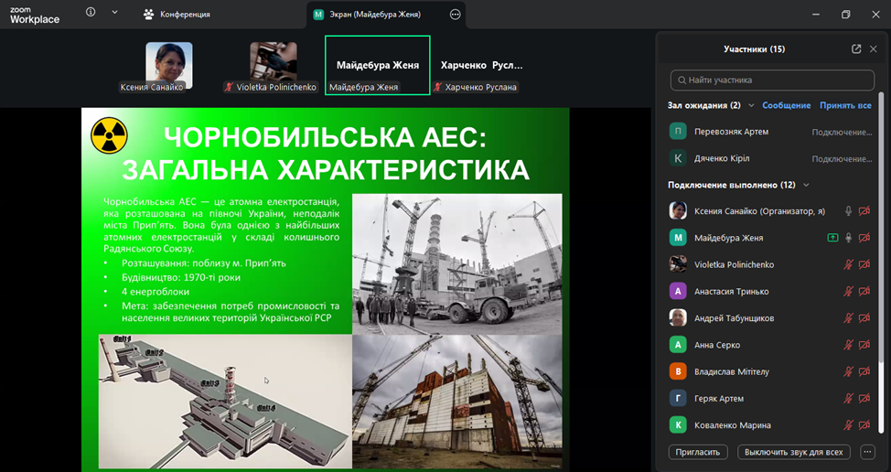Click Ксения Санайко's microphone icon
The height and width of the screenshot is (472, 891).
pos(848,211)
